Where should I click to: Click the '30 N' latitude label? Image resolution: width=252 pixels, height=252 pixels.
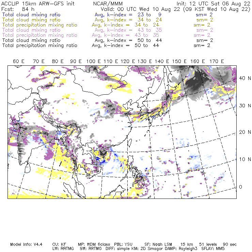[245, 106]
